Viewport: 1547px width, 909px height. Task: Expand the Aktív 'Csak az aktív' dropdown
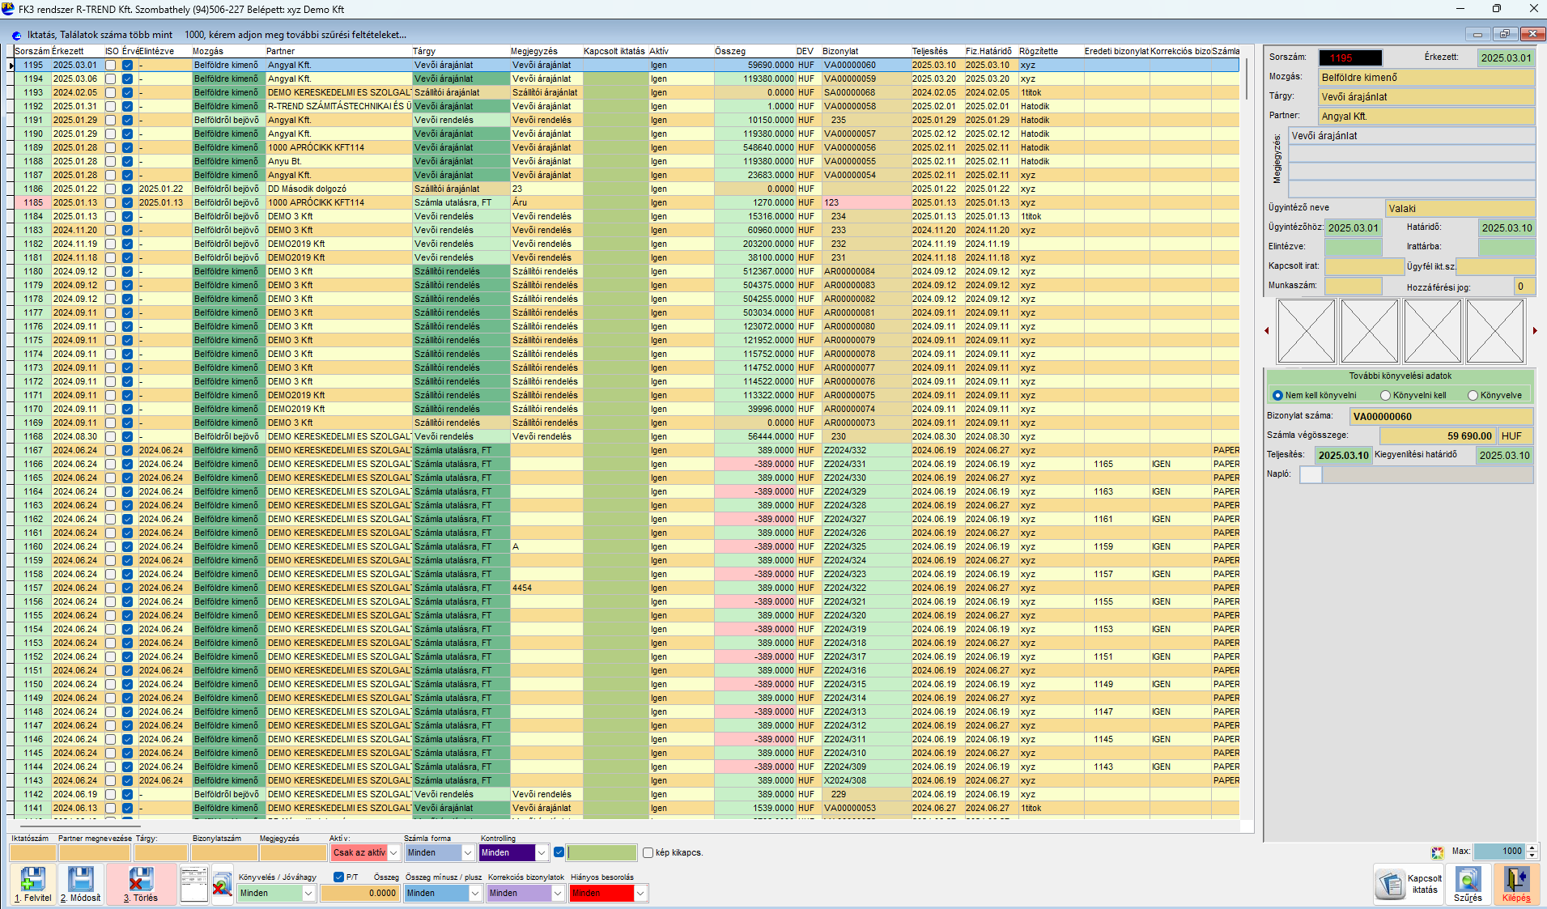click(393, 852)
